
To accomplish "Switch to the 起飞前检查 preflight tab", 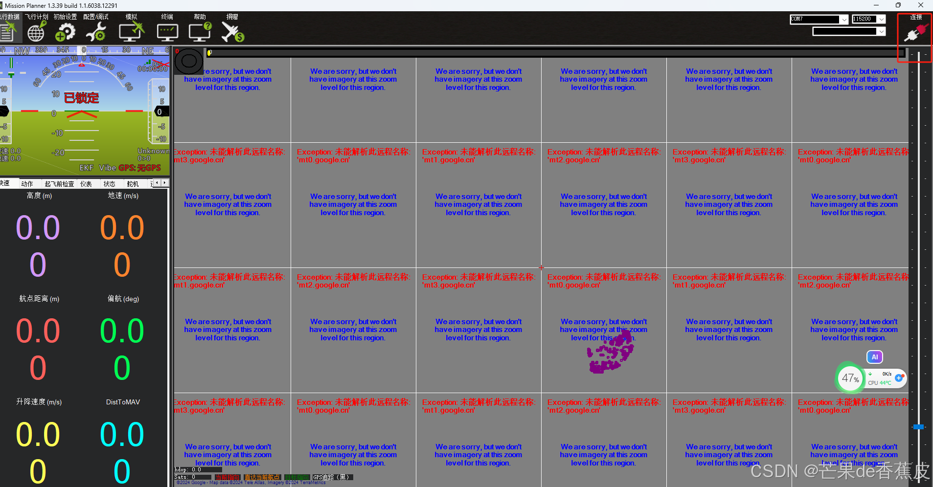I will 59,184.
